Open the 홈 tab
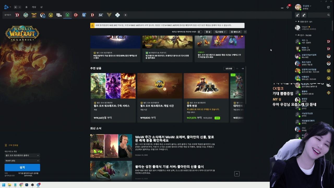The height and width of the screenshot is (188, 334). [27, 7]
